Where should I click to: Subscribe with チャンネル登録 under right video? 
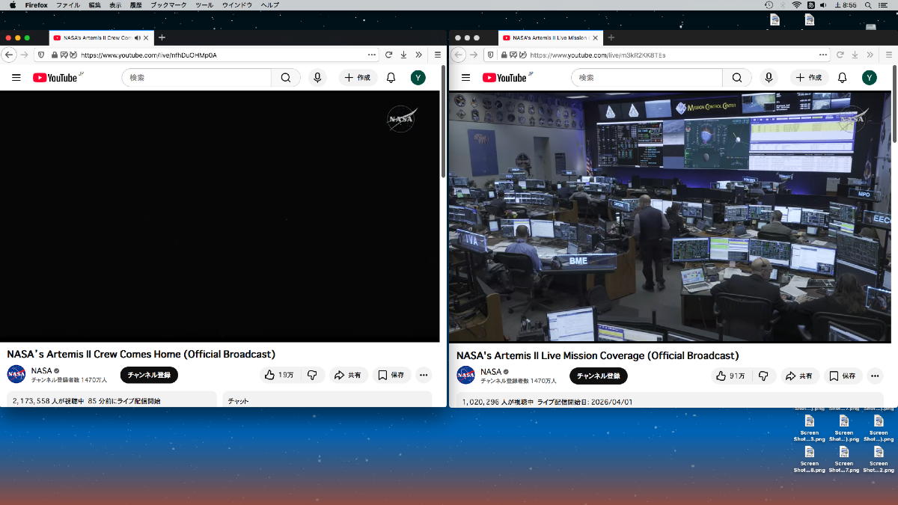[599, 376]
